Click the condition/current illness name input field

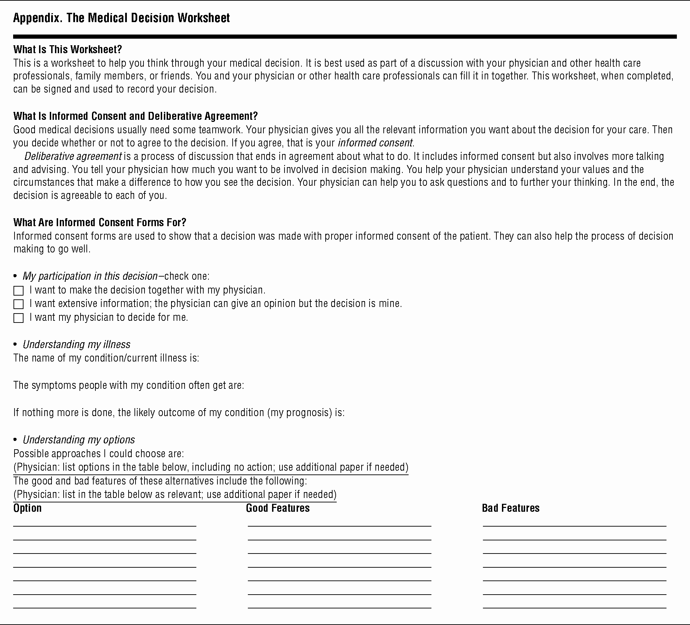(421, 360)
